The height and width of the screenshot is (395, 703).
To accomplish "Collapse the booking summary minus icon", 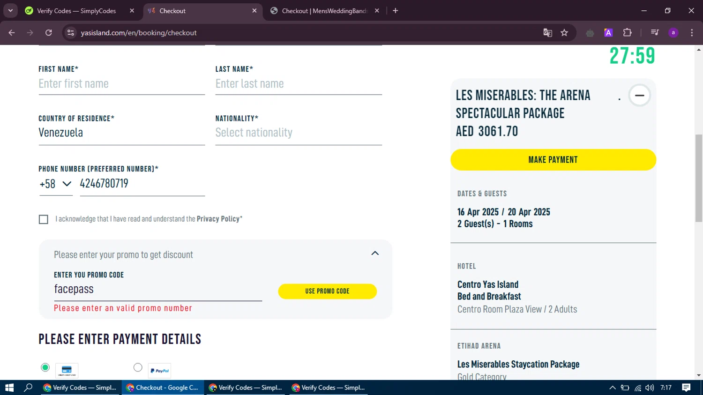I will coord(639,96).
